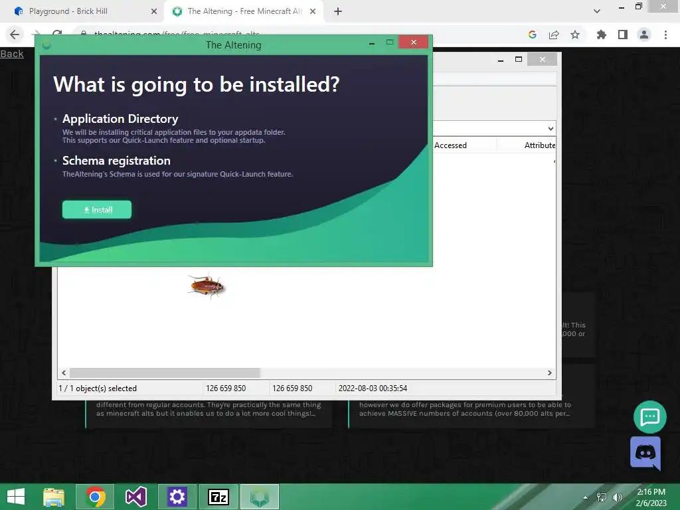The image size is (680, 510).
Task: Show hidden system tray icons
Action: click(x=586, y=497)
